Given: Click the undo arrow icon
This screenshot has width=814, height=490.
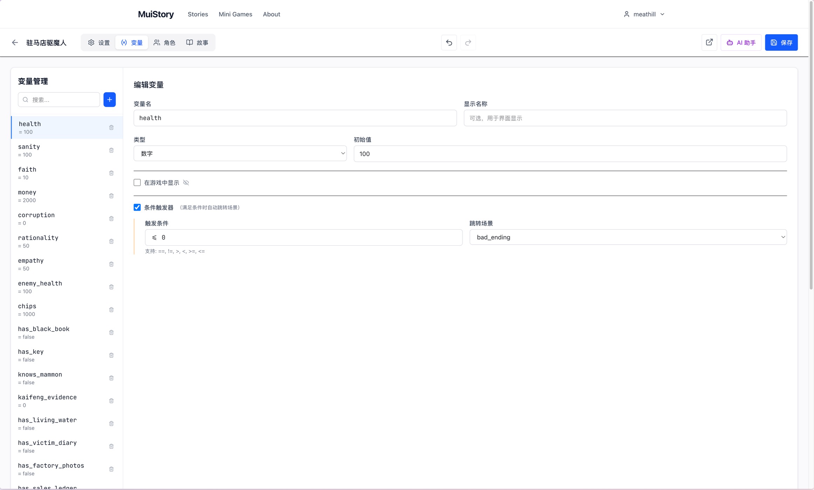Looking at the screenshot, I should pos(449,43).
